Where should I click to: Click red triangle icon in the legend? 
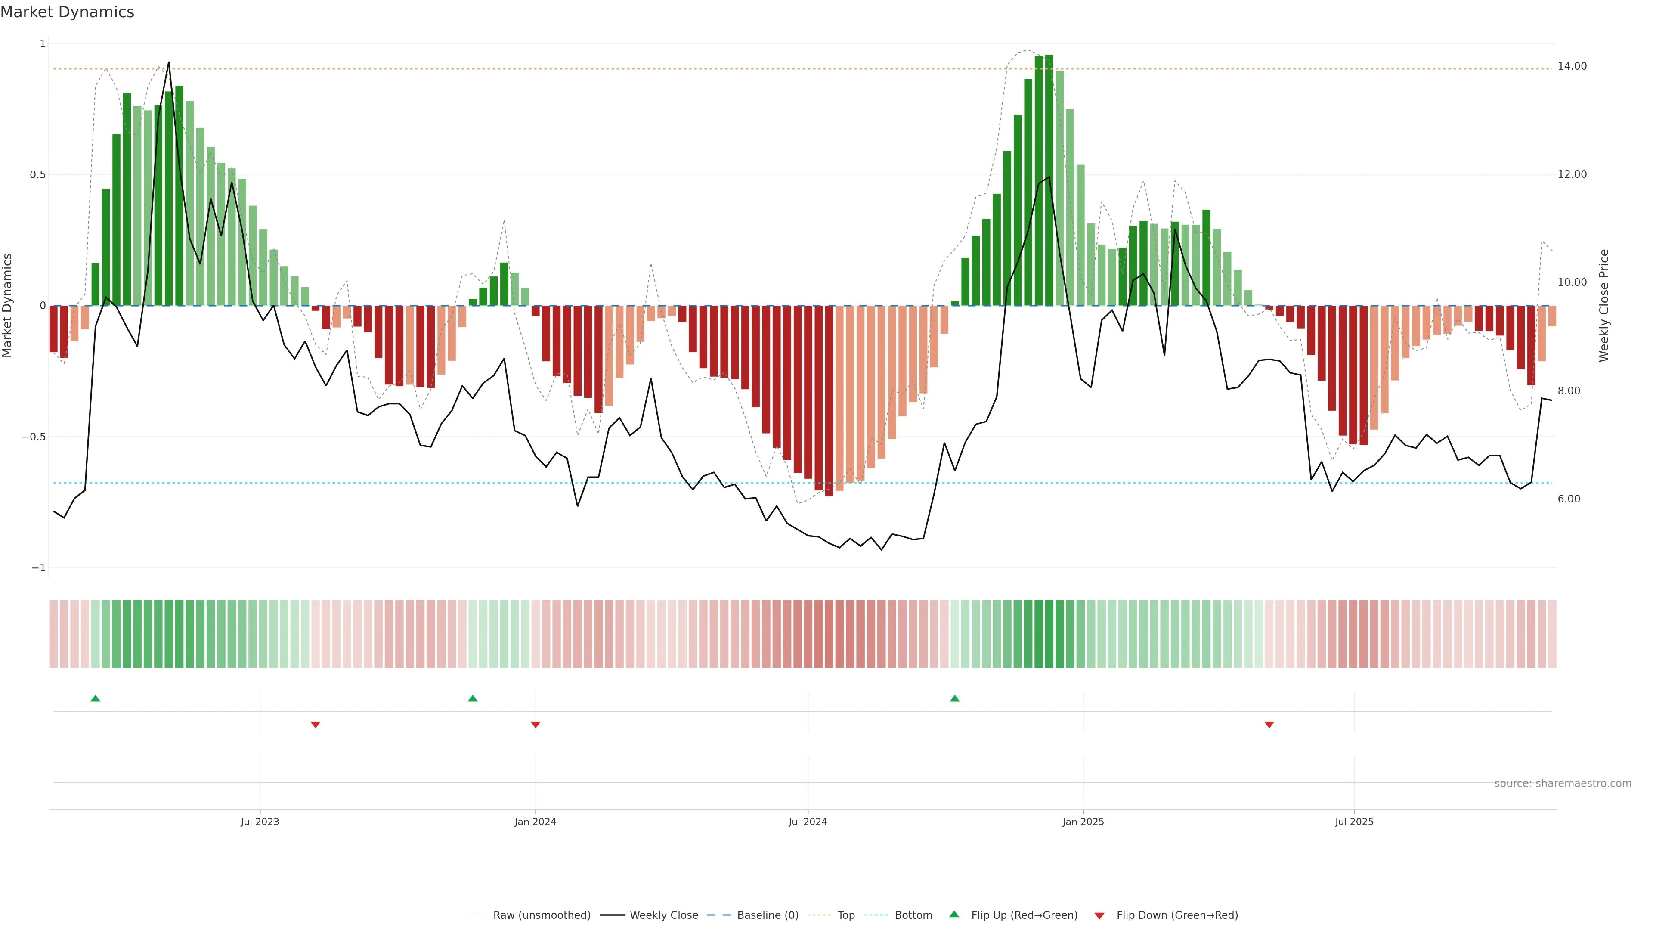(x=1099, y=915)
